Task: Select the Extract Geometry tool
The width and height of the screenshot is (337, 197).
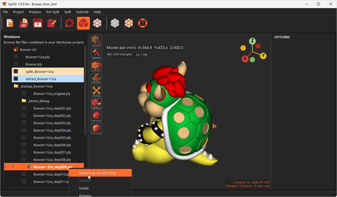Action: pyautogui.click(x=96, y=104)
